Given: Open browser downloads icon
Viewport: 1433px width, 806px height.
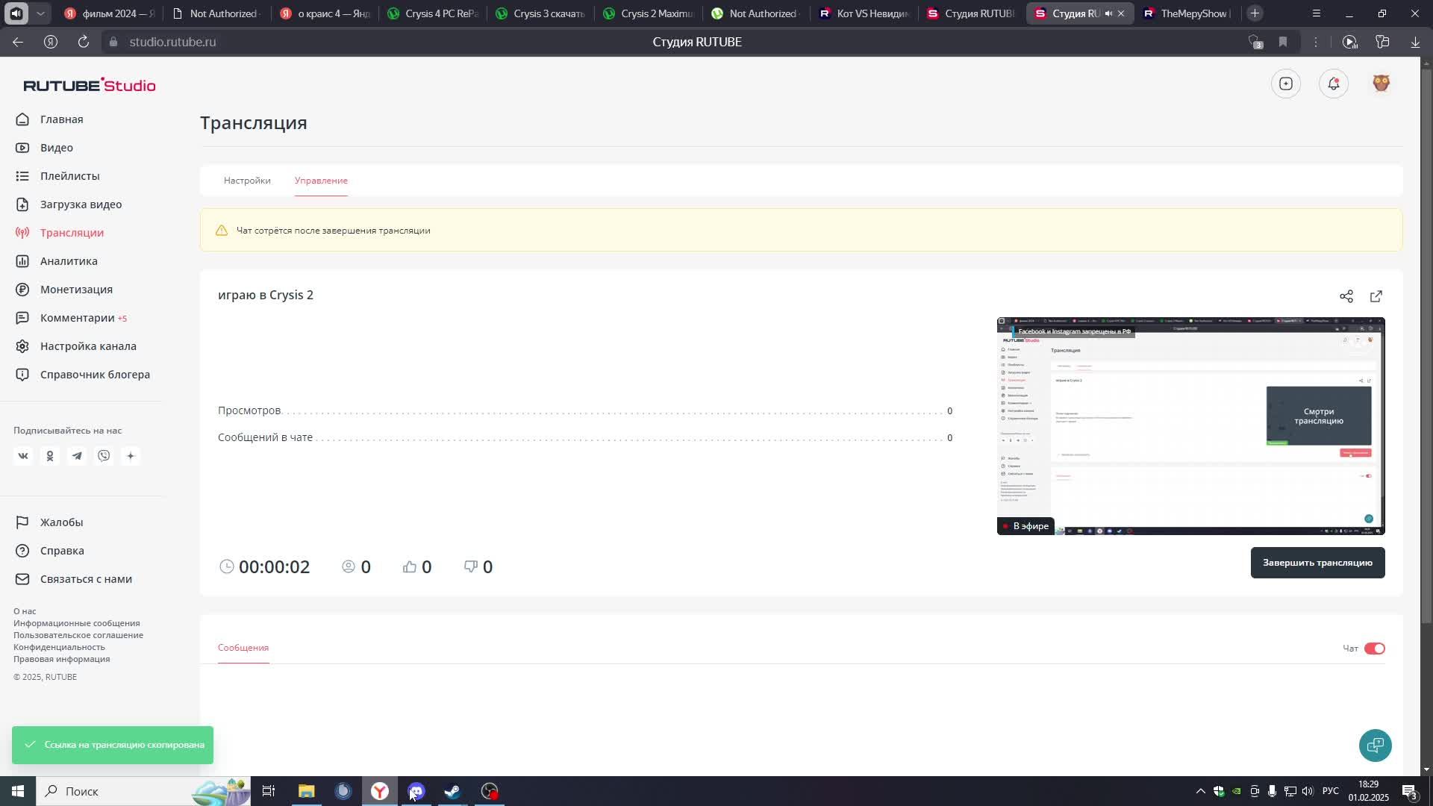Looking at the screenshot, I should pos(1415,42).
